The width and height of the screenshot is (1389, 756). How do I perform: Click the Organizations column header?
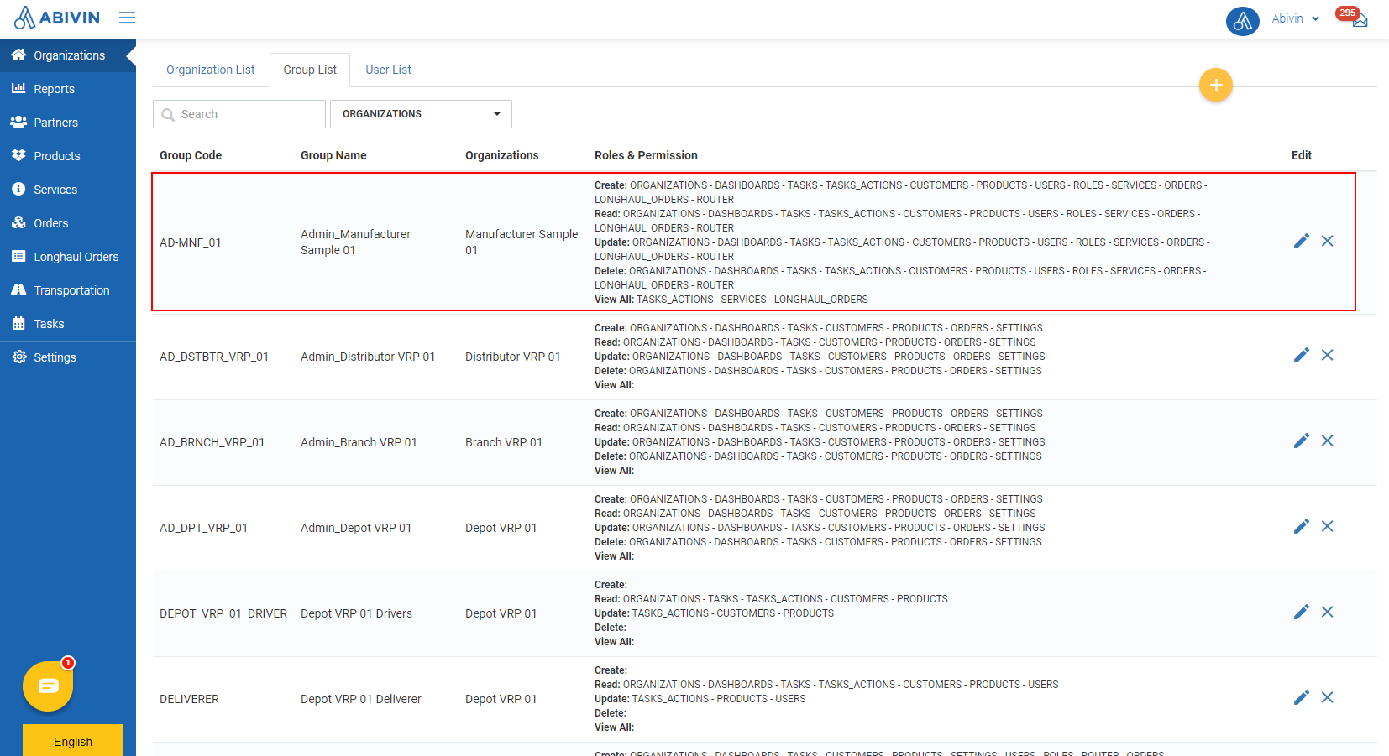point(502,155)
